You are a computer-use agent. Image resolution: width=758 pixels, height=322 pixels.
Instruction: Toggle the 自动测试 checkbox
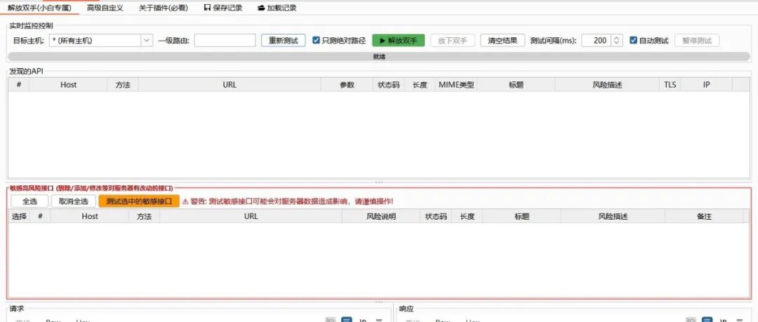pos(634,41)
